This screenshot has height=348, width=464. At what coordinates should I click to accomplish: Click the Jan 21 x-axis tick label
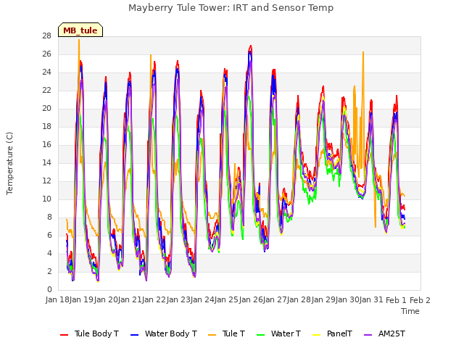click(x=130, y=300)
